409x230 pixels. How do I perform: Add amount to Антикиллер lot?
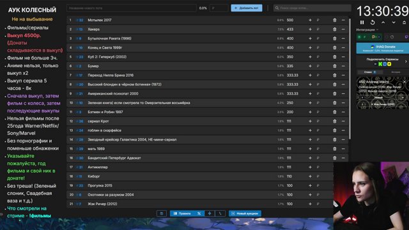coord(310,167)
